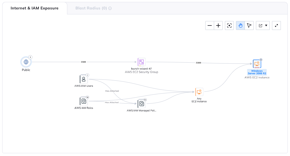Click the IAM Roles count badge
This screenshot has width=290, height=156.
click(88, 97)
